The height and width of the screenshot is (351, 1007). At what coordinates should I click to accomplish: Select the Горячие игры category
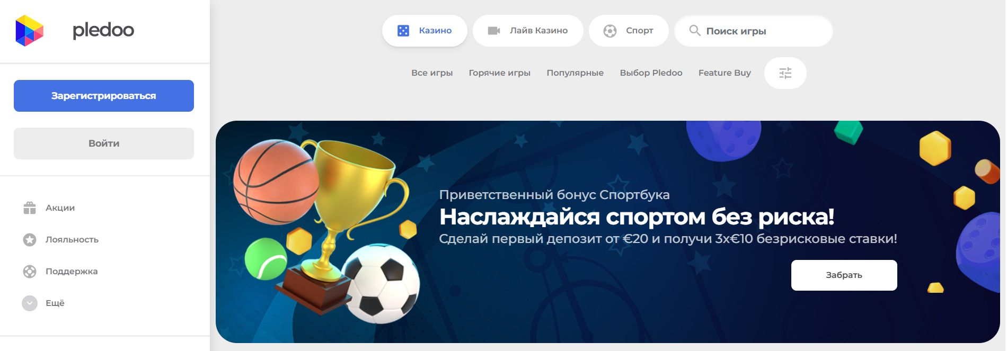[499, 73]
